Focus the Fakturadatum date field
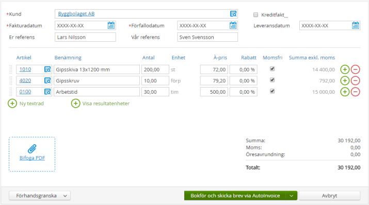 tap(85, 25)
